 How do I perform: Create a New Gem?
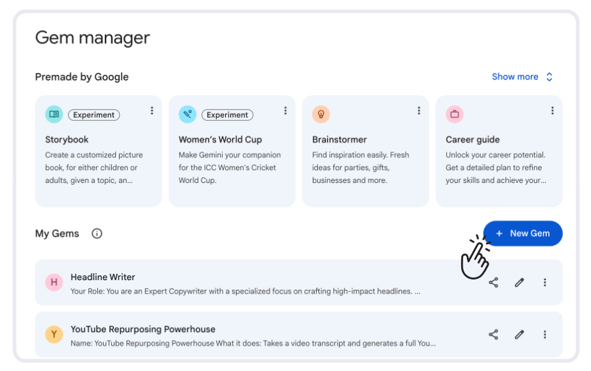click(x=523, y=233)
